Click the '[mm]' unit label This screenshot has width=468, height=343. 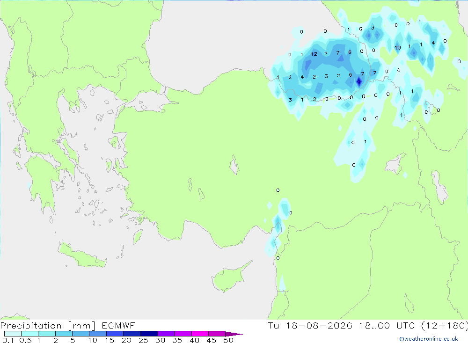82,326
